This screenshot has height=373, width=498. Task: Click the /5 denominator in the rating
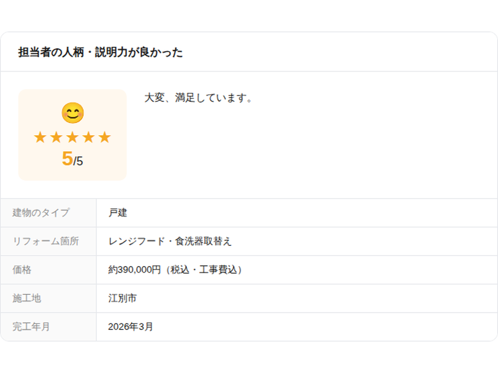click(x=78, y=161)
